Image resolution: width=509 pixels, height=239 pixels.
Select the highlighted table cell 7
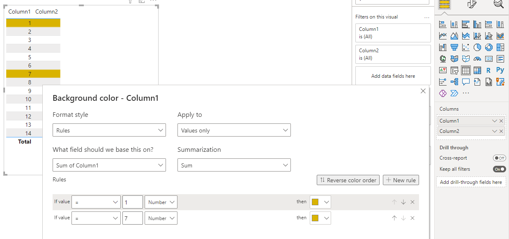click(x=30, y=74)
